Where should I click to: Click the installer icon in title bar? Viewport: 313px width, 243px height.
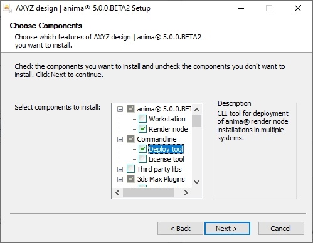click(x=8, y=8)
